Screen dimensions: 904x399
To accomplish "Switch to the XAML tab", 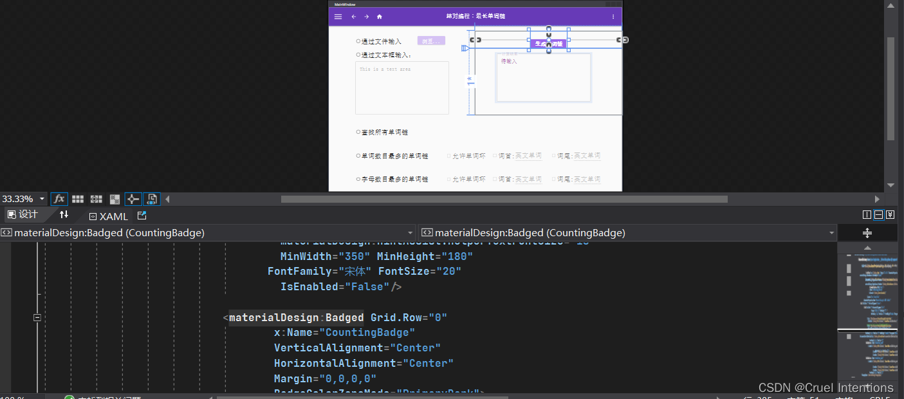I will click(109, 216).
